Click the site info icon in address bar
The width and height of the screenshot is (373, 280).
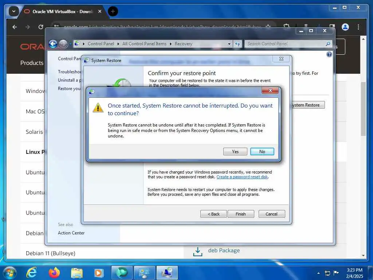(x=56, y=26)
